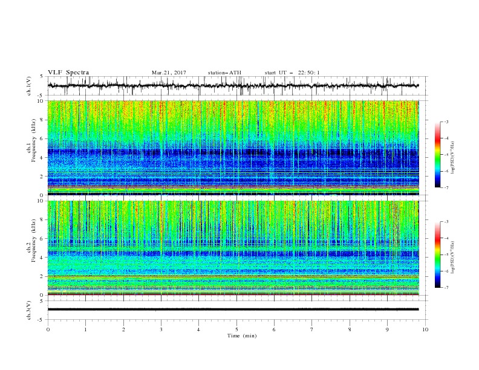479x370 pixels.
Task: Select the lower "log(PSD)(V²/Hz)" color bar label
Action: [453, 257]
